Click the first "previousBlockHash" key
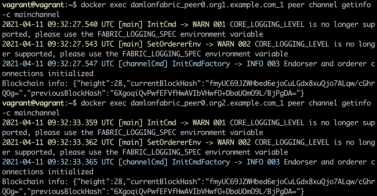This screenshot has height=196, width=377. pyautogui.click(x=67, y=93)
